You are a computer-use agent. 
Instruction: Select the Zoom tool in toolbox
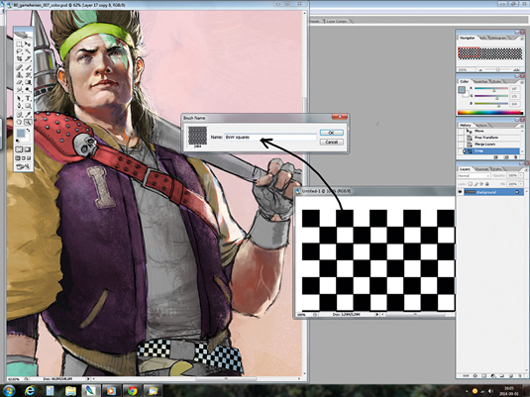point(28,122)
